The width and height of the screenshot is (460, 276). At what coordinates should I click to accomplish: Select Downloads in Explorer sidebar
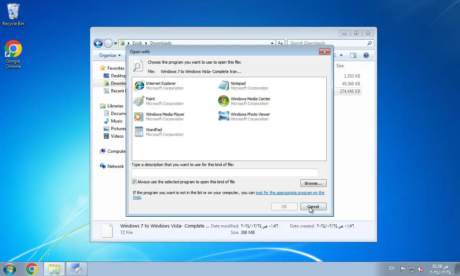point(115,83)
